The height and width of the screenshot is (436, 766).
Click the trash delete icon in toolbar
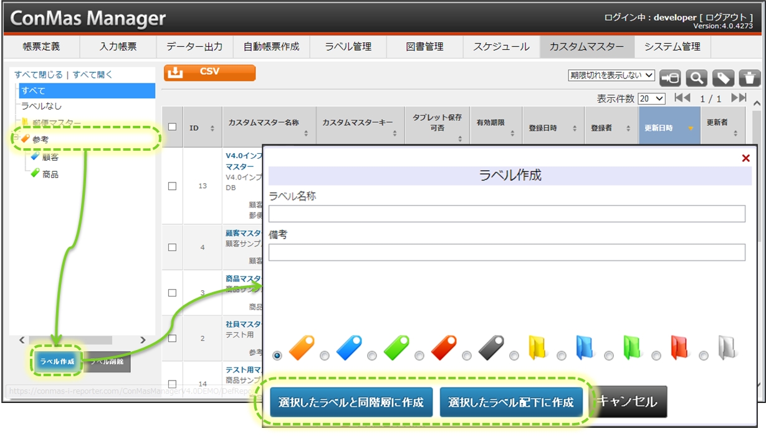[749, 78]
